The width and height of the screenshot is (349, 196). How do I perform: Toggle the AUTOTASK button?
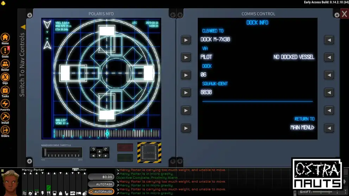click(x=101, y=184)
